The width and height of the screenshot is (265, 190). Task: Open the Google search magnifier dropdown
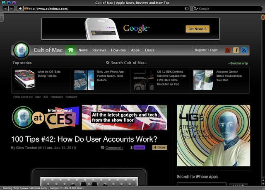196,8
